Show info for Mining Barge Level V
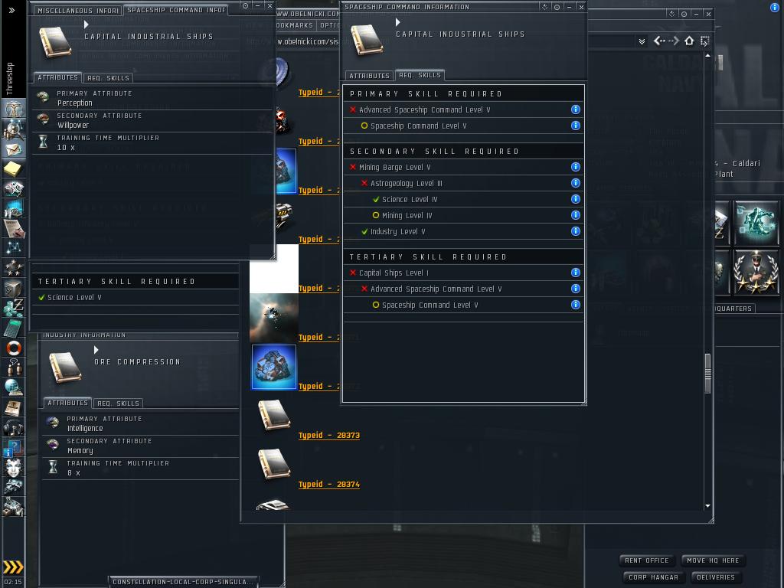The image size is (784, 588). tap(576, 167)
